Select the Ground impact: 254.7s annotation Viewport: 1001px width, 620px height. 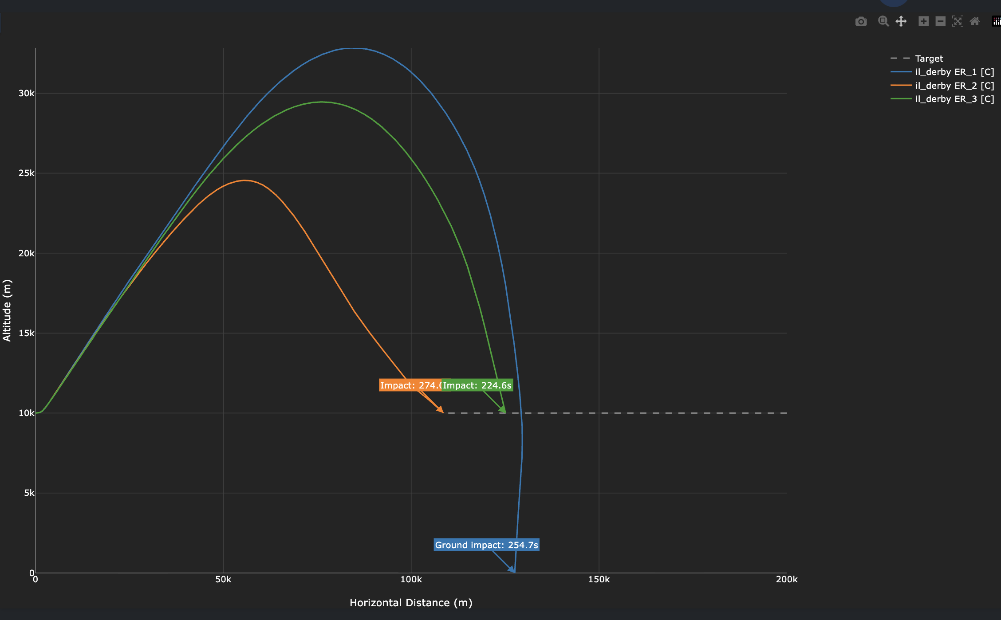click(x=486, y=545)
